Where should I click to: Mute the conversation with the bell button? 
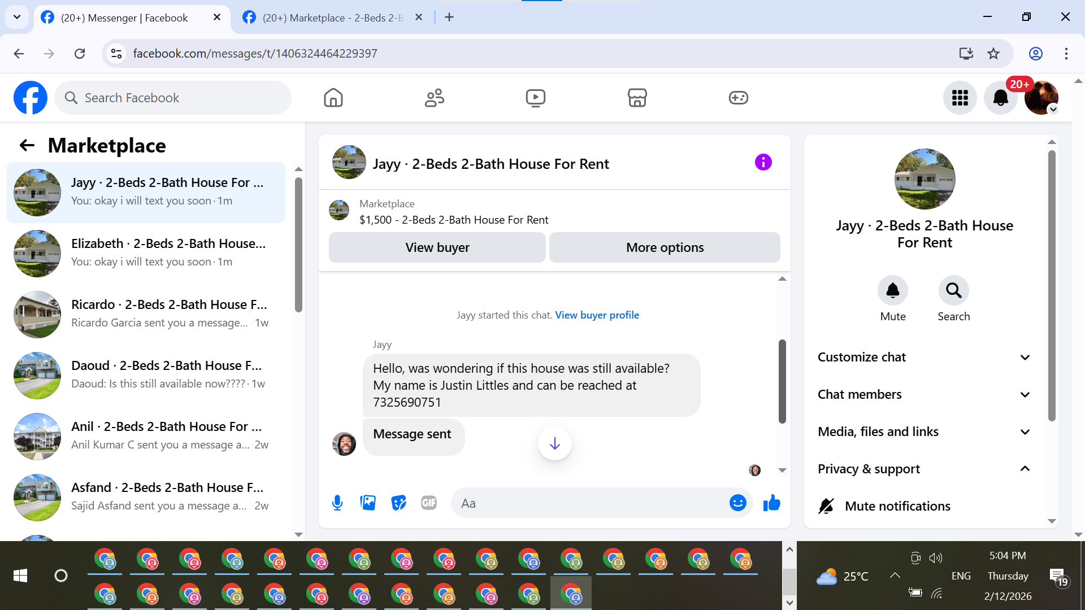pyautogui.click(x=893, y=290)
